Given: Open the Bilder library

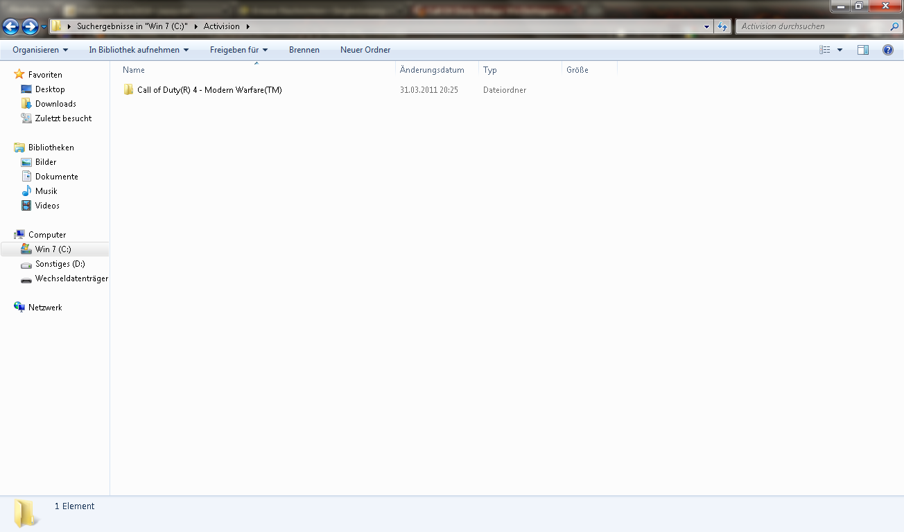Looking at the screenshot, I should [46, 162].
